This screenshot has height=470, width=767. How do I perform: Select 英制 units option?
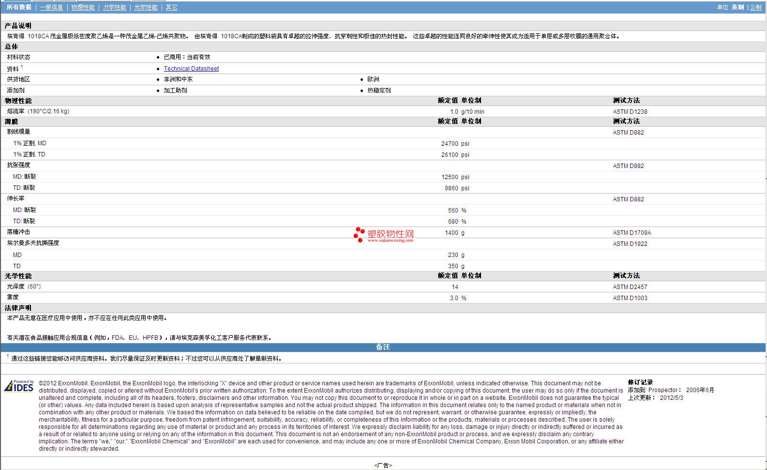(x=737, y=7)
